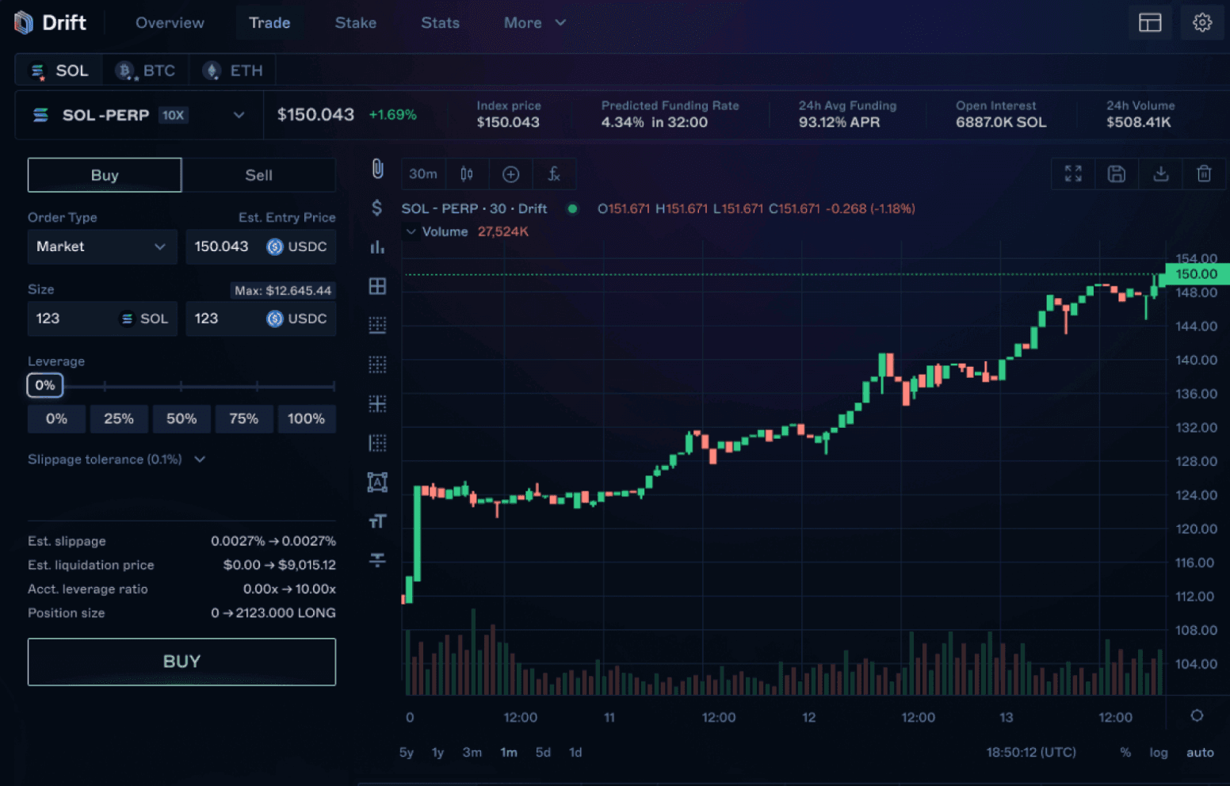Go to the Stake page
This screenshot has height=786, width=1230.
click(355, 23)
